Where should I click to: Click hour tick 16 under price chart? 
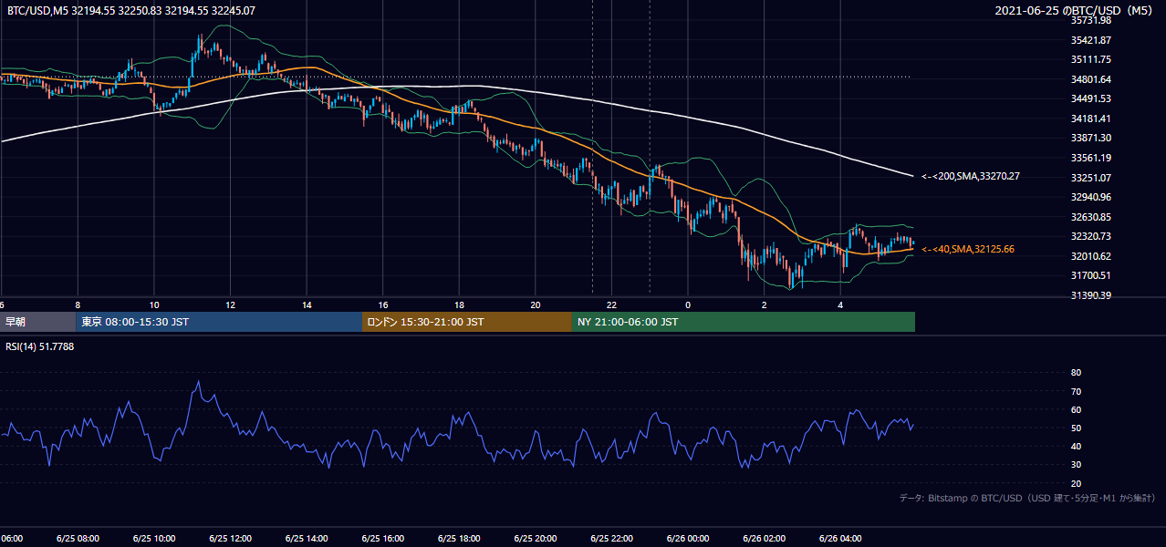(383, 304)
